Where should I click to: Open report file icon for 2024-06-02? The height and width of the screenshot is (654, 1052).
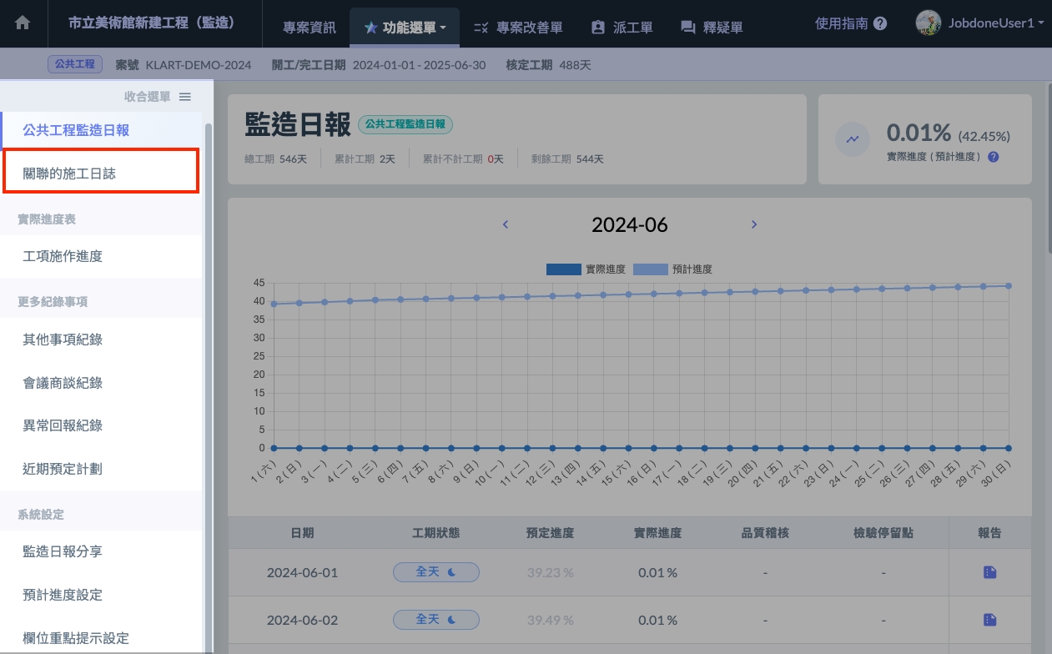click(x=989, y=619)
